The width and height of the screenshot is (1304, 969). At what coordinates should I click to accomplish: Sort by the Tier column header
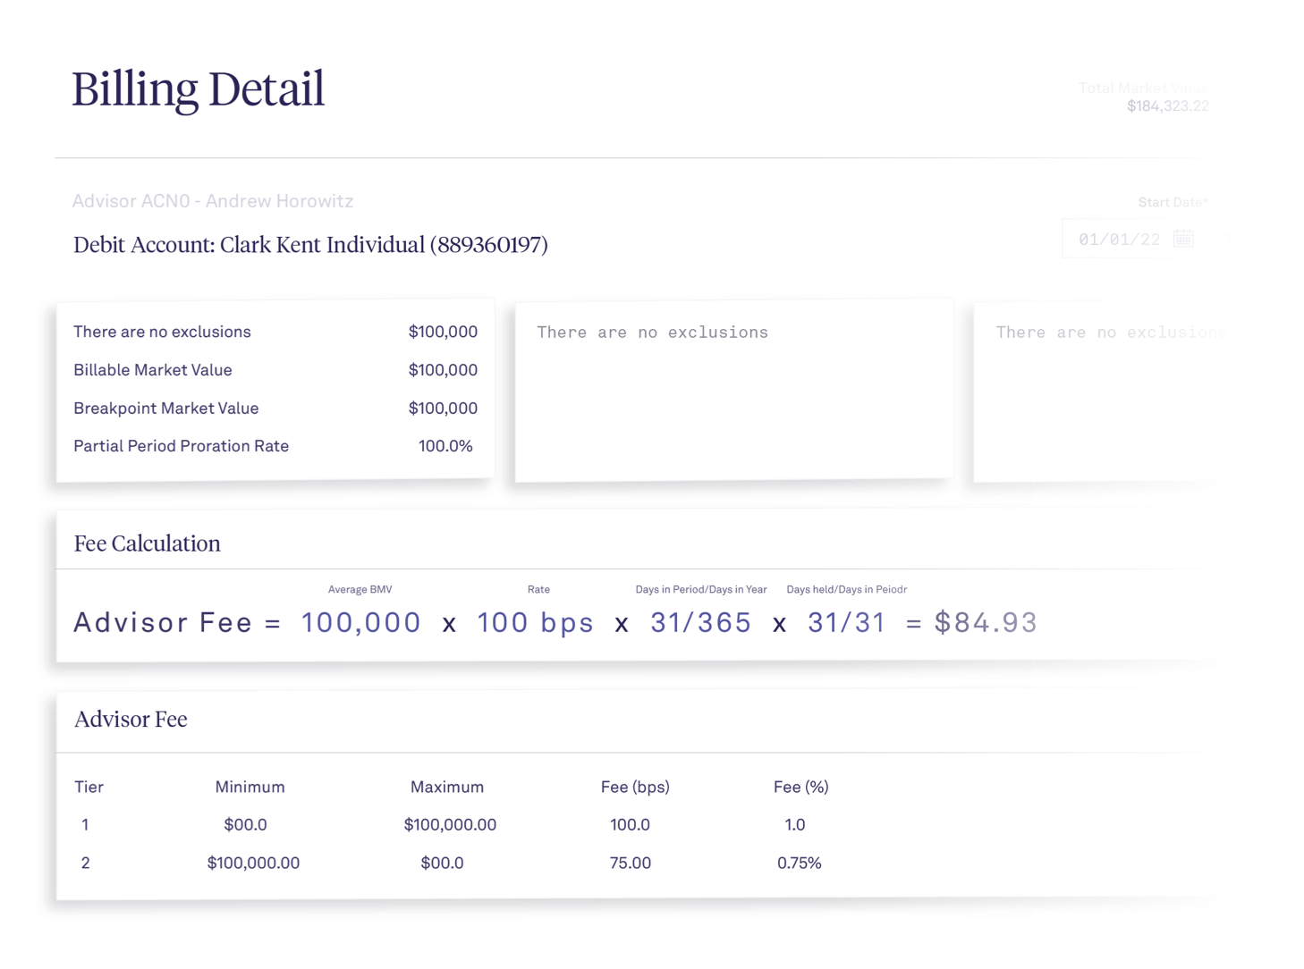pos(89,788)
